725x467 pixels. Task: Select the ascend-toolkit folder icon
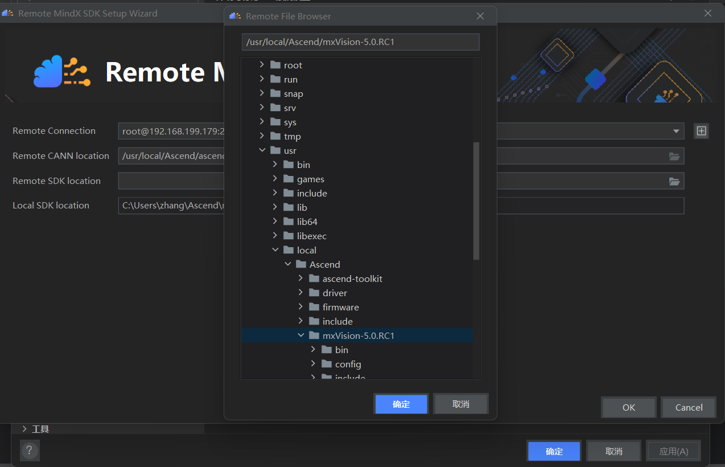(x=314, y=278)
